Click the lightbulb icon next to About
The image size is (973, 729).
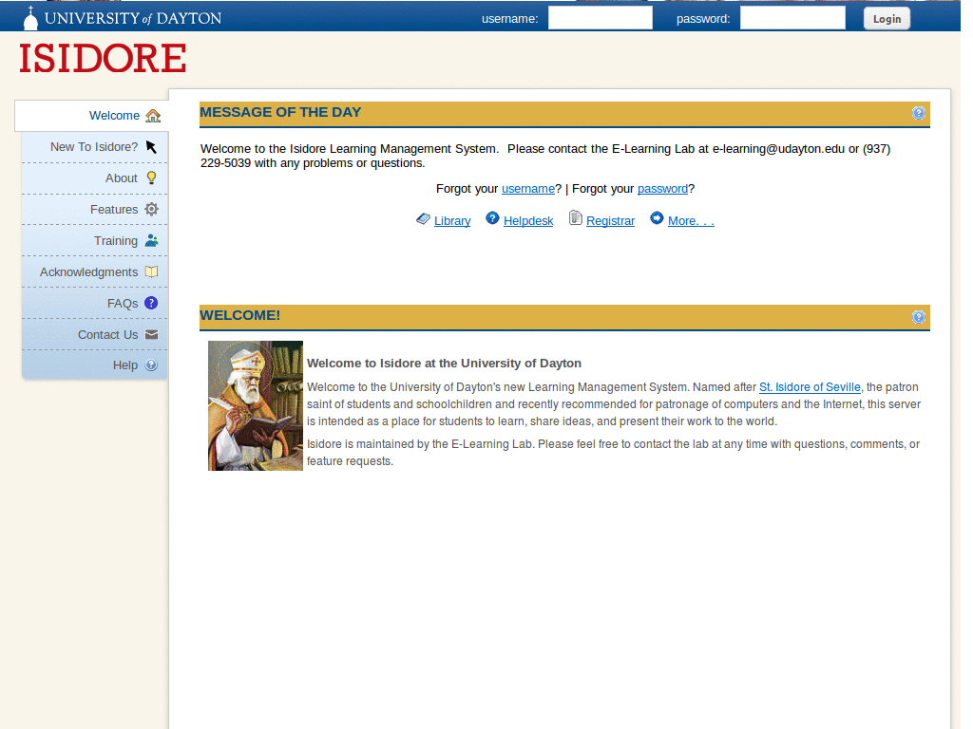pyautogui.click(x=151, y=178)
